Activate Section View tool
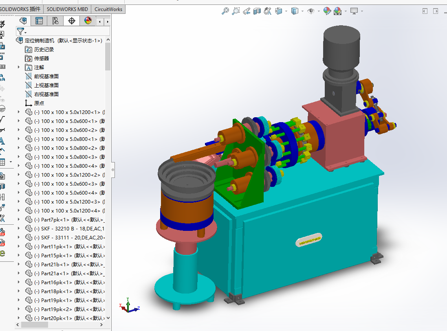Screen dimensions: 447x331 (257, 11)
